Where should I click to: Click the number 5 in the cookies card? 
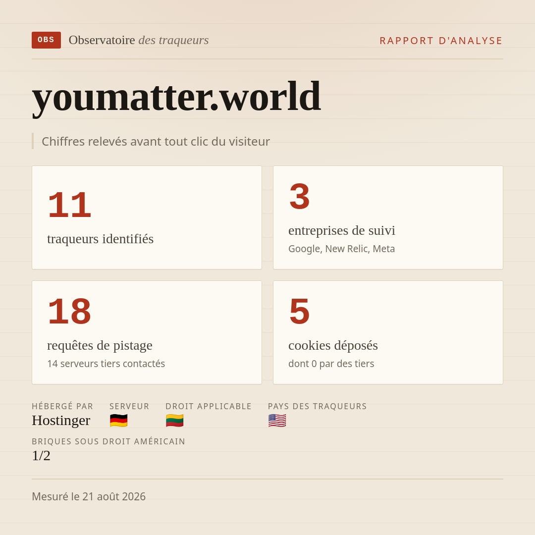pos(299,311)
